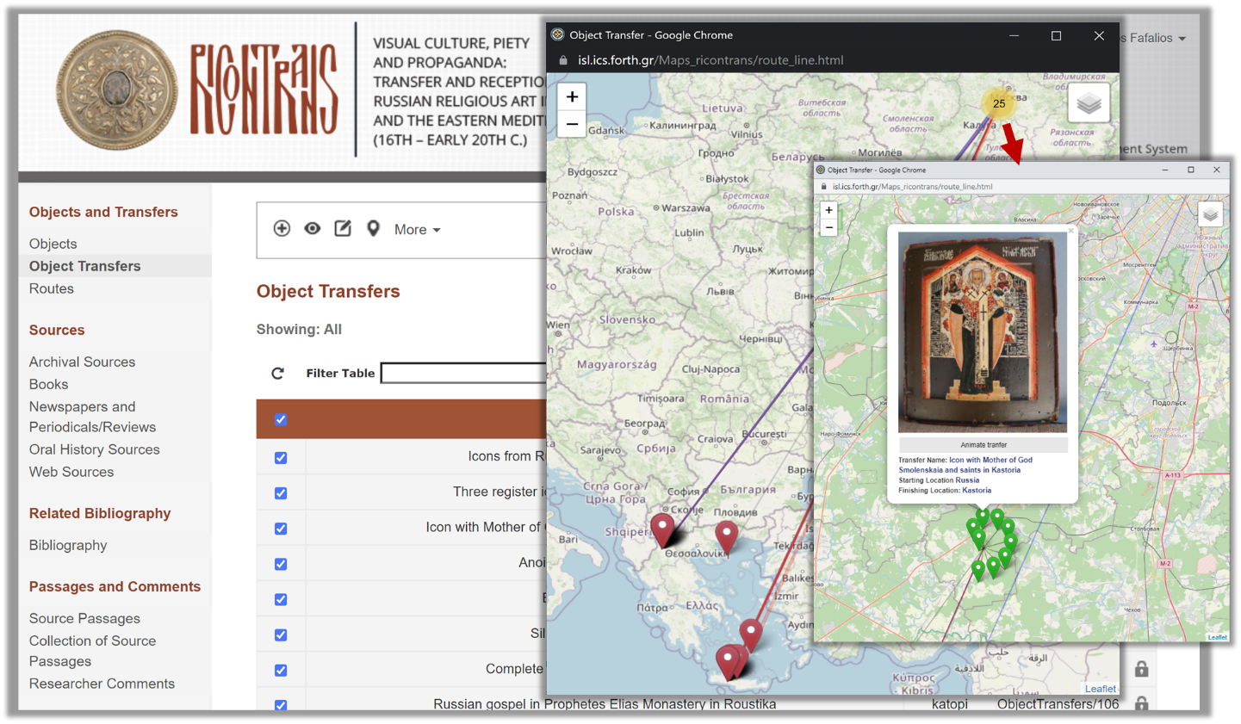Open the layers control in large map window
This screenshot has width=1241, height=724.
[x=1089, y=103]
